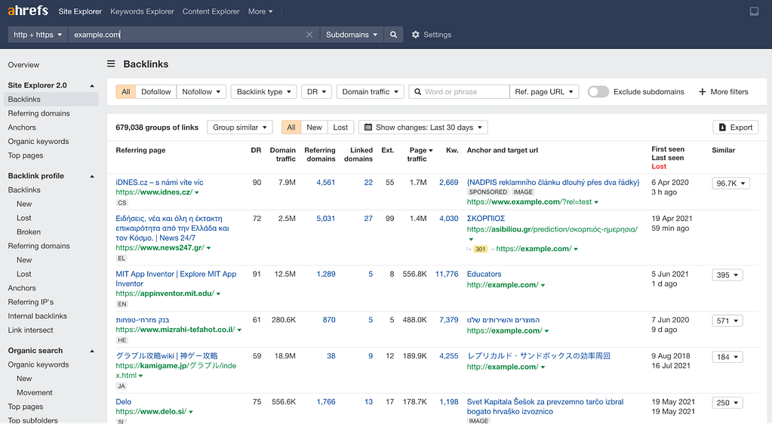Click the search magnifier button
772x424 pixels.
(393, 35)
